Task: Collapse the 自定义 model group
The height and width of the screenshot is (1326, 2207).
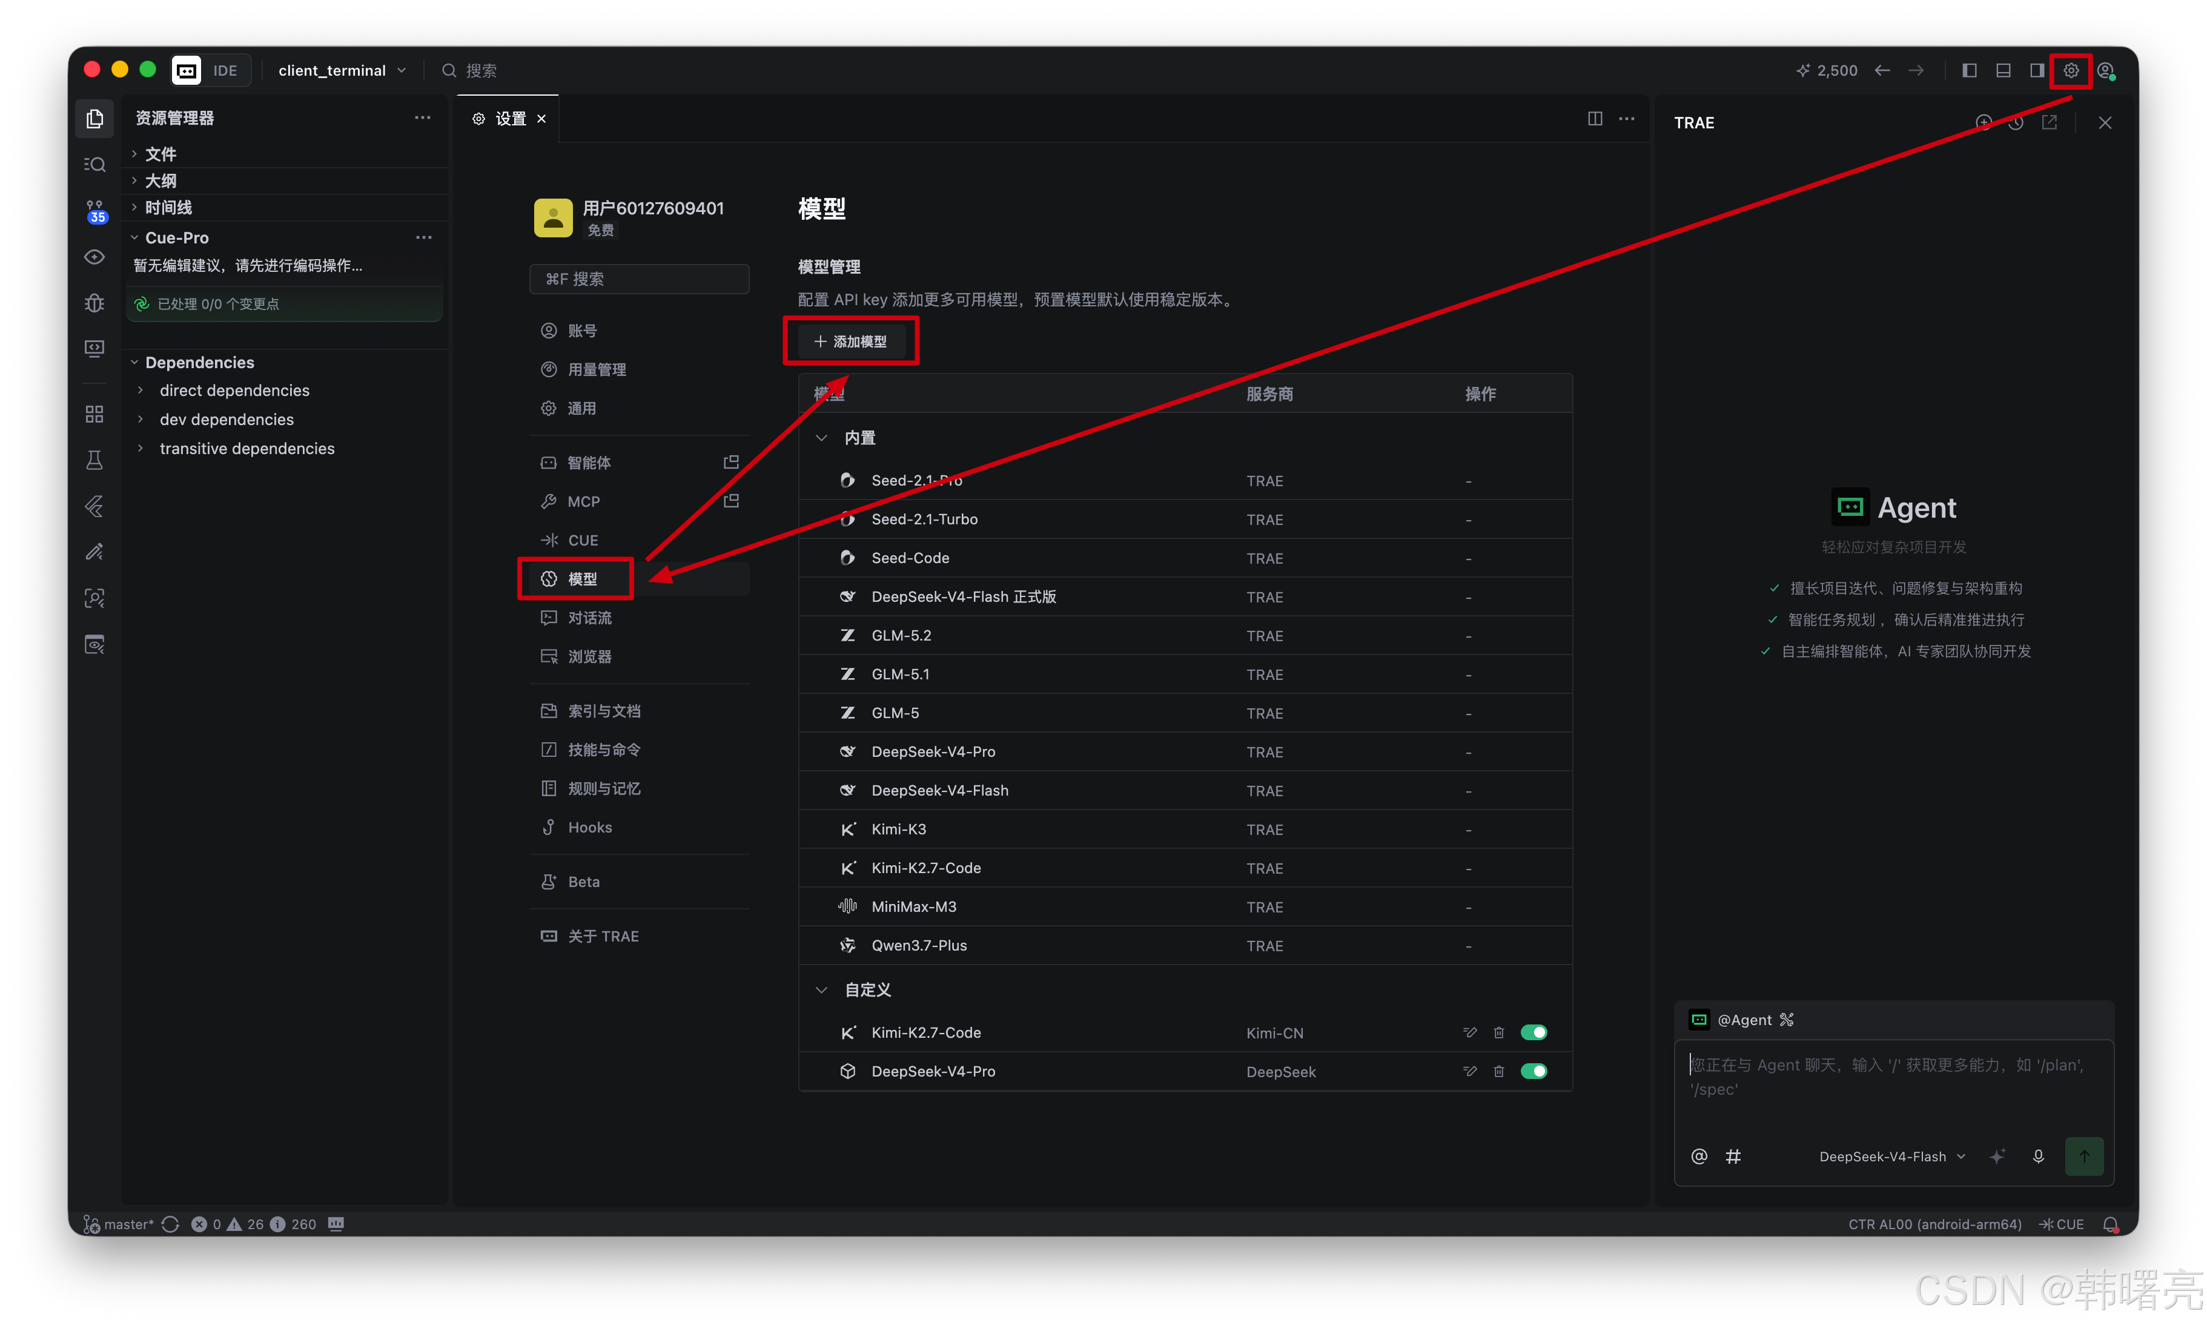Action: (x=821, y=990)
